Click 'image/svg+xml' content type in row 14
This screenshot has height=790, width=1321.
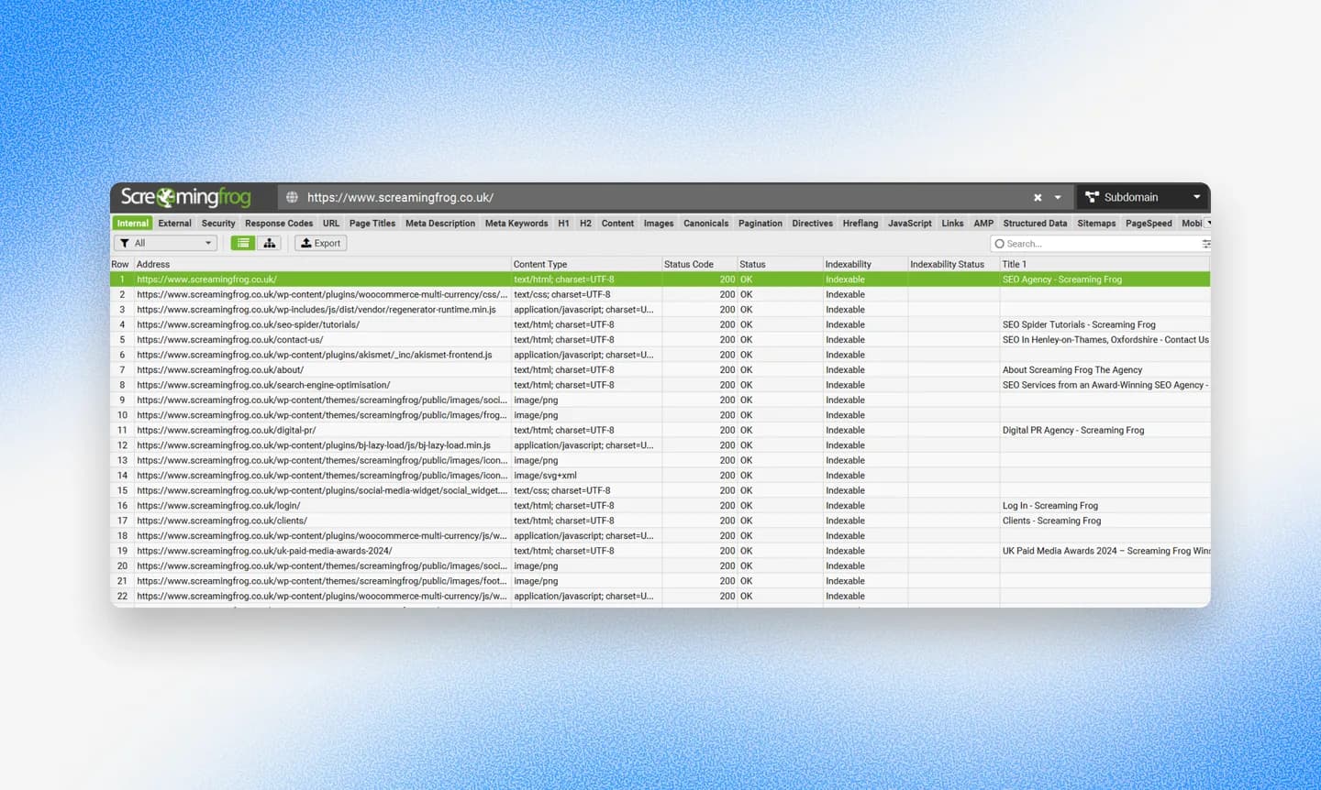[x=545, y=475]
